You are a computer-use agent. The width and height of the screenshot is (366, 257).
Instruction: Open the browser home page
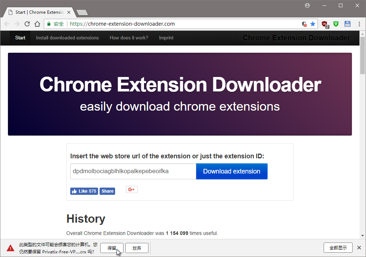(x=37, y=24)
